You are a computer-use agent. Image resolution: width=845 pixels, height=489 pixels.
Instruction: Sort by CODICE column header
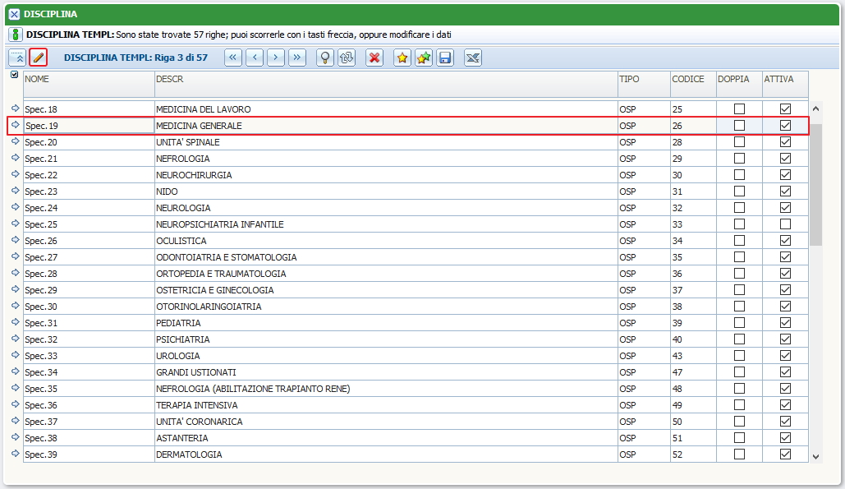pyautogui.click(x=687, y=79)
